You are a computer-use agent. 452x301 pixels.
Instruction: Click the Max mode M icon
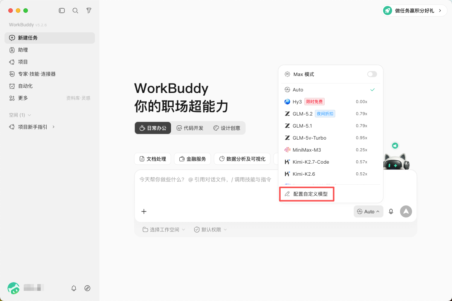click(287, 74)
